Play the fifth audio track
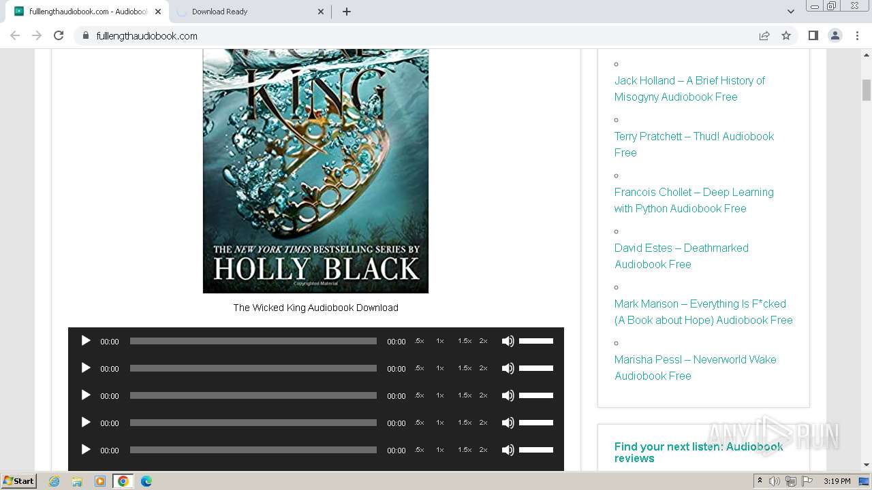The width and height of the screenshot is (872, 490). tap(86, 450)
